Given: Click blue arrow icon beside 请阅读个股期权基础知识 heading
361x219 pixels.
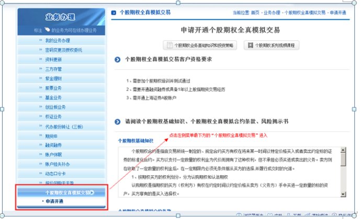Looking at the screenshot, I should pos(117,121).
